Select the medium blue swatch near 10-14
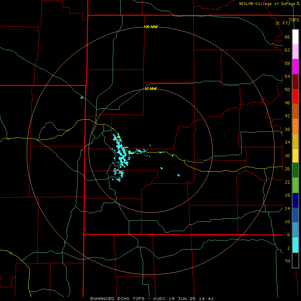The width and height of the screenshot is (301, 301). 295,215
